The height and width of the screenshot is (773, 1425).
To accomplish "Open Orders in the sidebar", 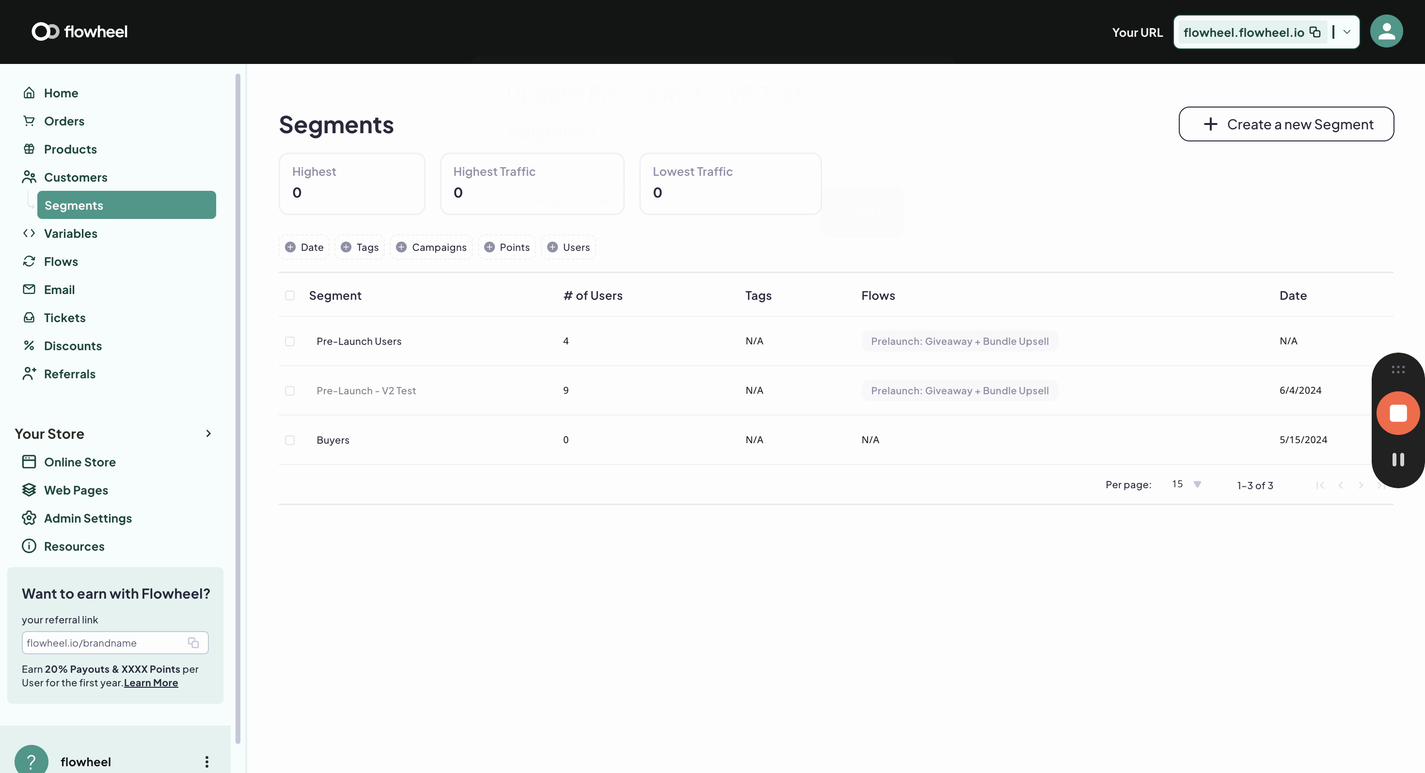I will click(x=64, y=121).
